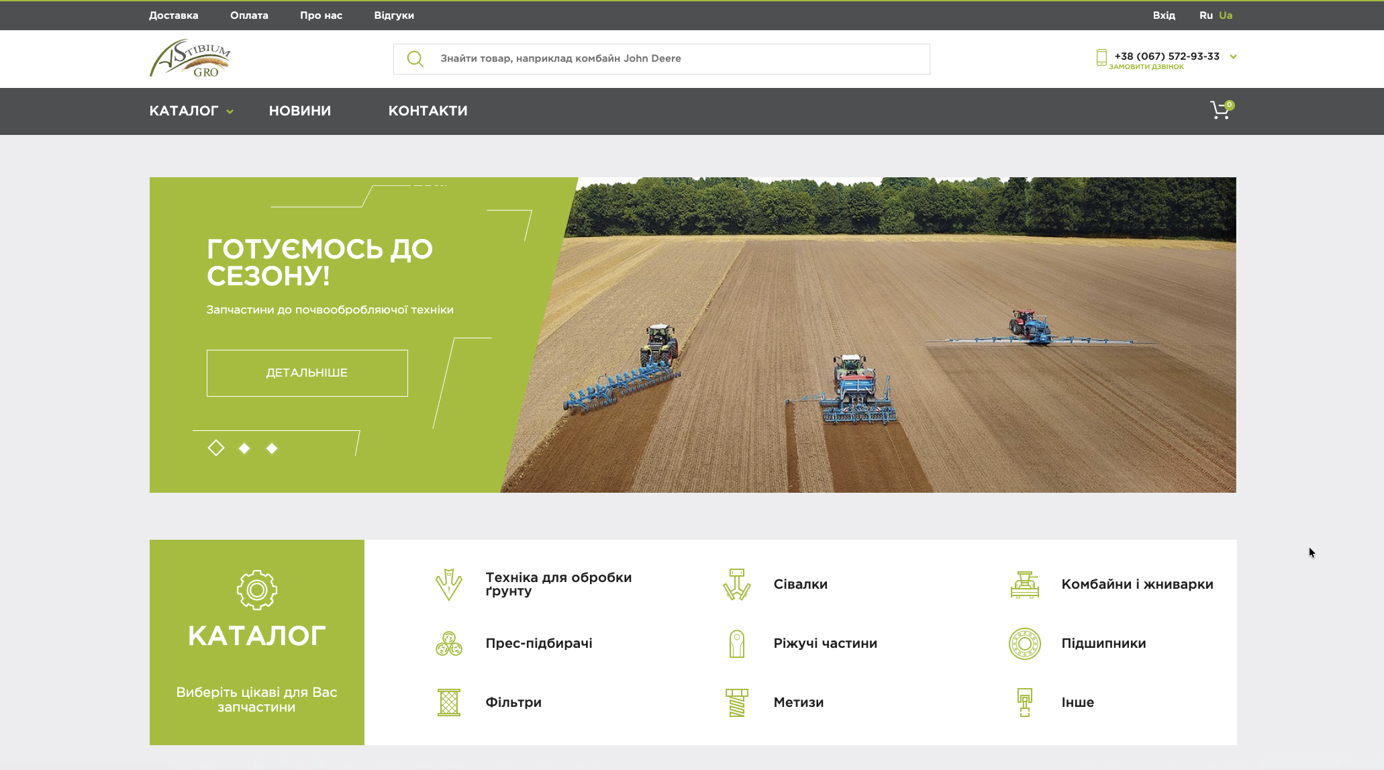Screen dimensions: 1384x770
Task: Click the Готуємось до сезону headline
Action: tap(319, 262)
